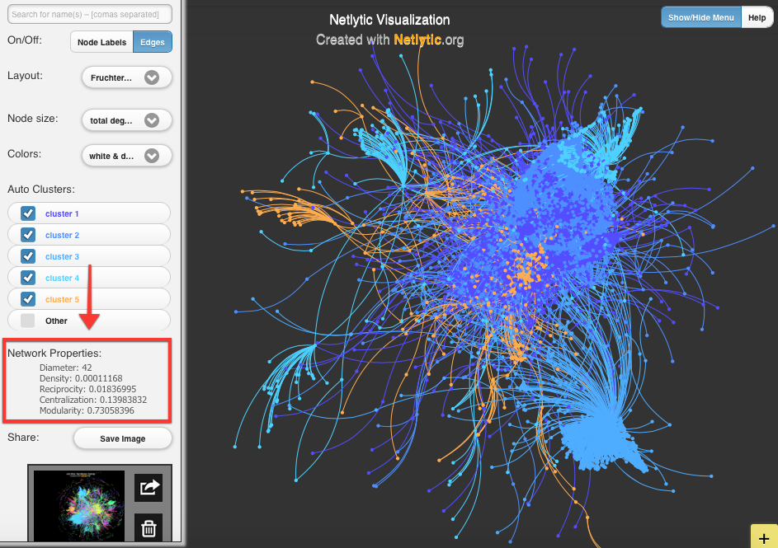Open the Colors dropdown
Viewport: 778px width, 548px height.
click(126, 155)
